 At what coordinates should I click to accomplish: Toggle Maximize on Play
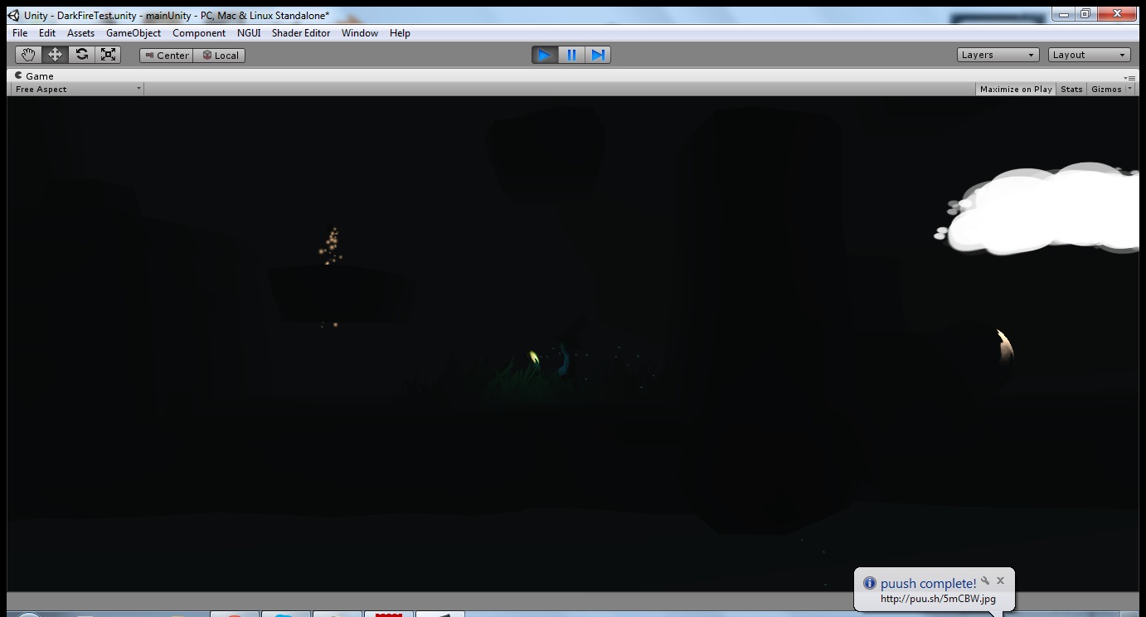pyautogui.click(x=1016, y=89)
